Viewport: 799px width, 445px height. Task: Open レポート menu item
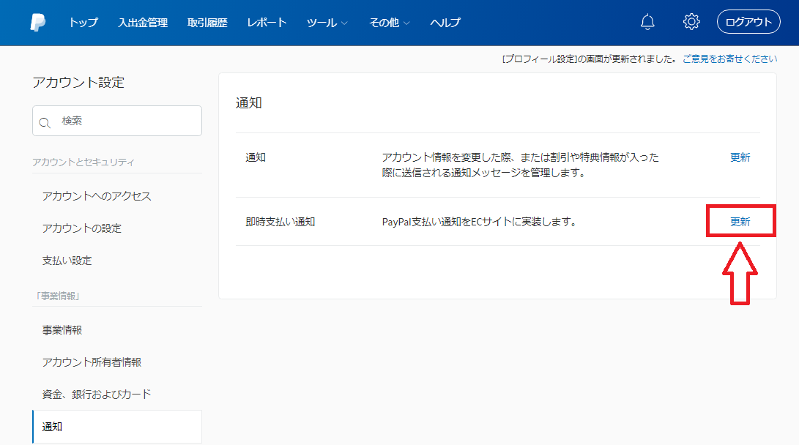(x=267, y=23)
